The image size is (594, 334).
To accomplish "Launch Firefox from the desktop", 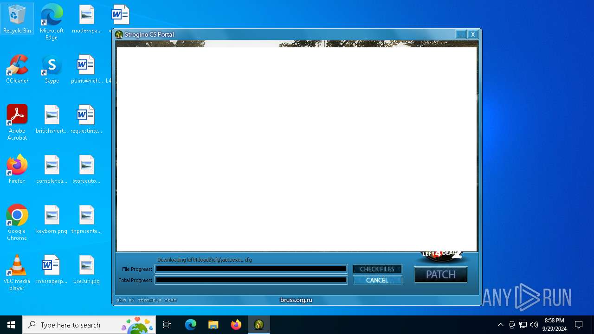I will tap(17, 169).
